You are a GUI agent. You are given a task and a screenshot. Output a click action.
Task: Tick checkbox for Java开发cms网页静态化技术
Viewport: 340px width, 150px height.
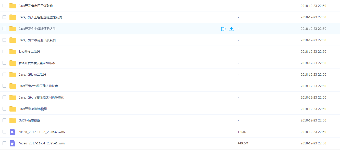(4, 86)
